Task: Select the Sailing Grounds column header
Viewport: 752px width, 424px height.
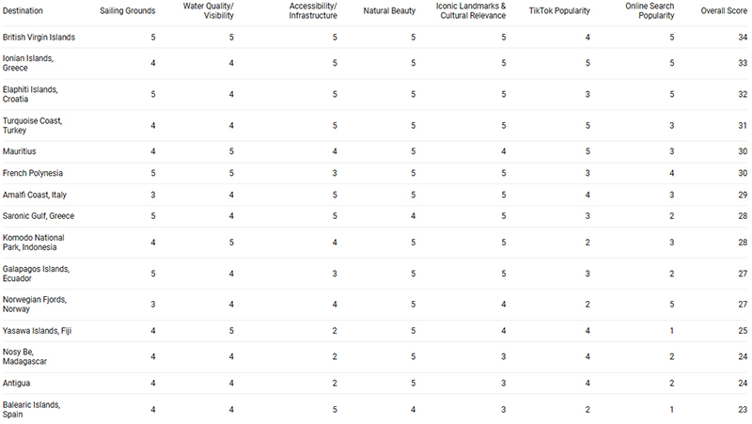Action: [x=128, y=10]
